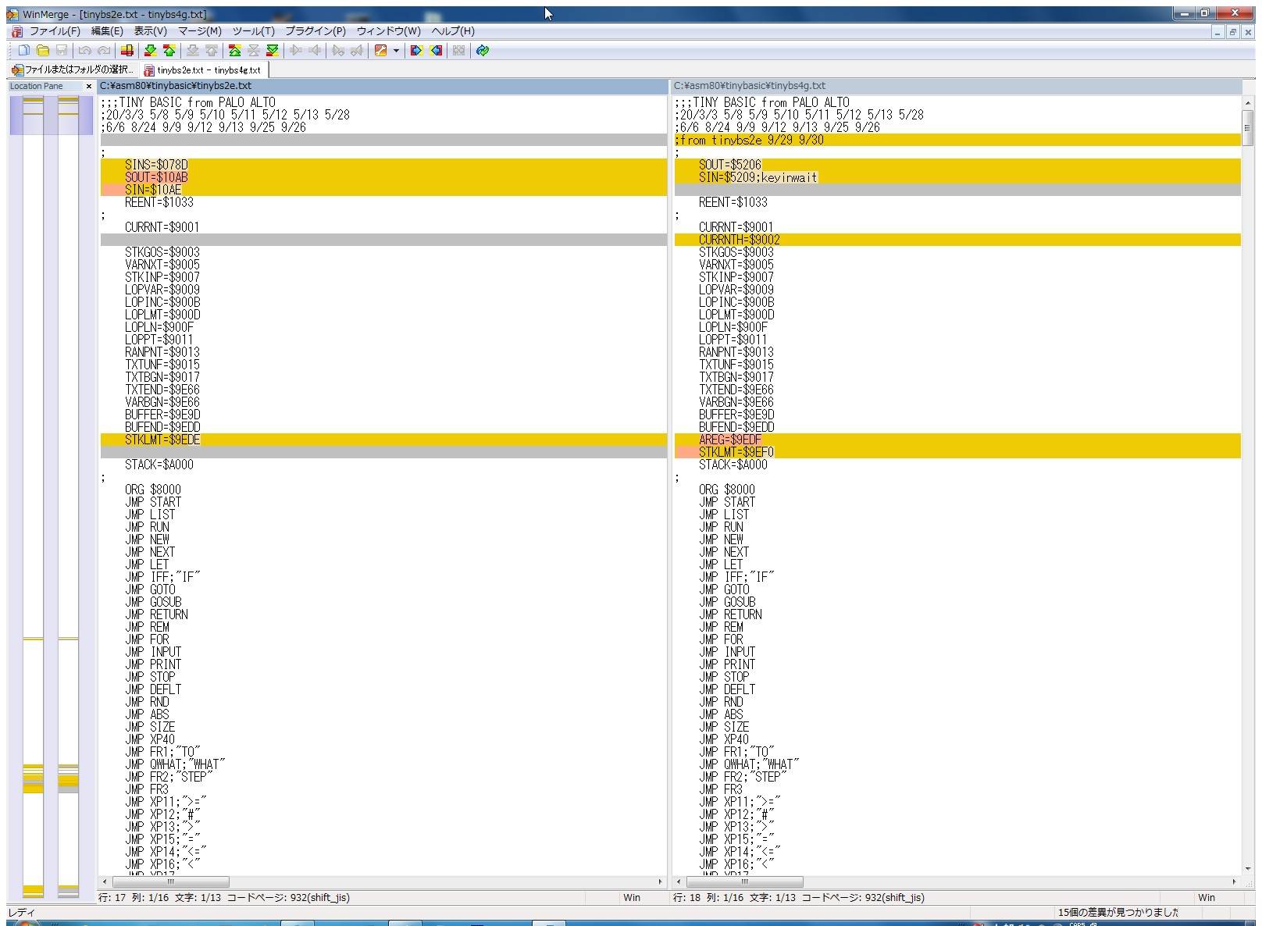Open the ファイル(F) menu
Screen dimensions: 1262x926
click(x=55, y=31)
